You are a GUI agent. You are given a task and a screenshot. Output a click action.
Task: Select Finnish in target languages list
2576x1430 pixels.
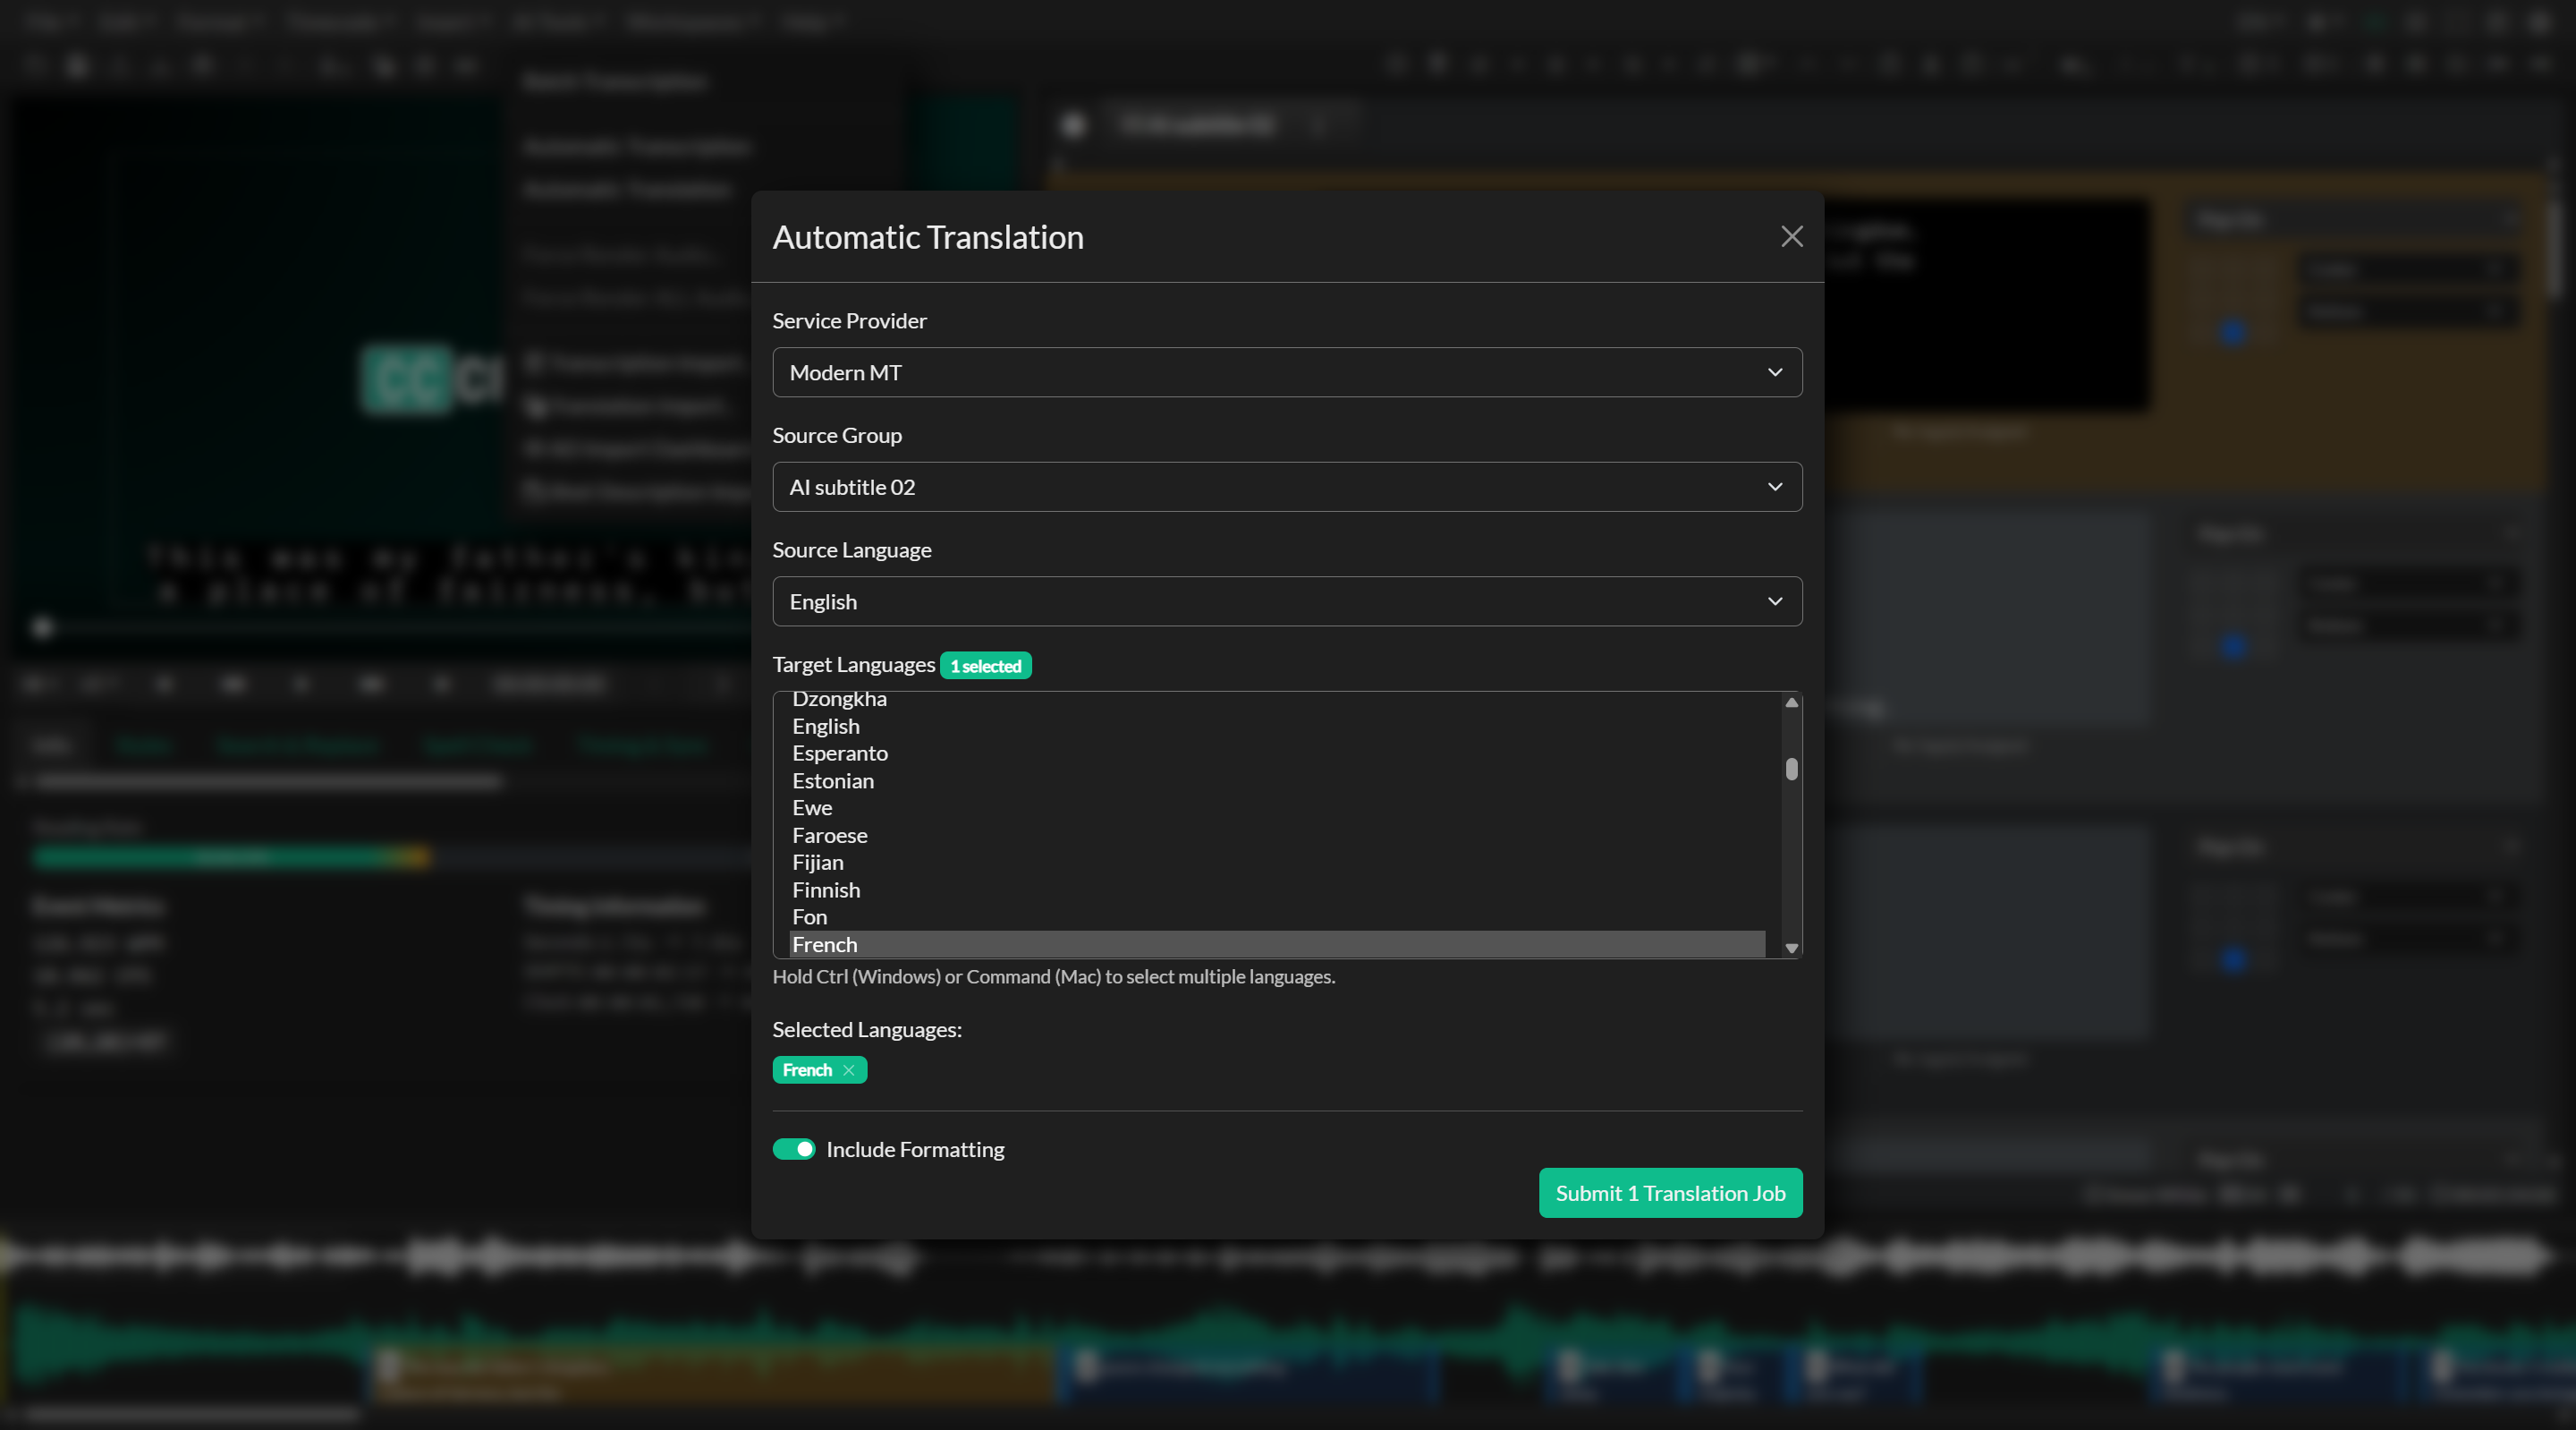(x=1277, y=889)
